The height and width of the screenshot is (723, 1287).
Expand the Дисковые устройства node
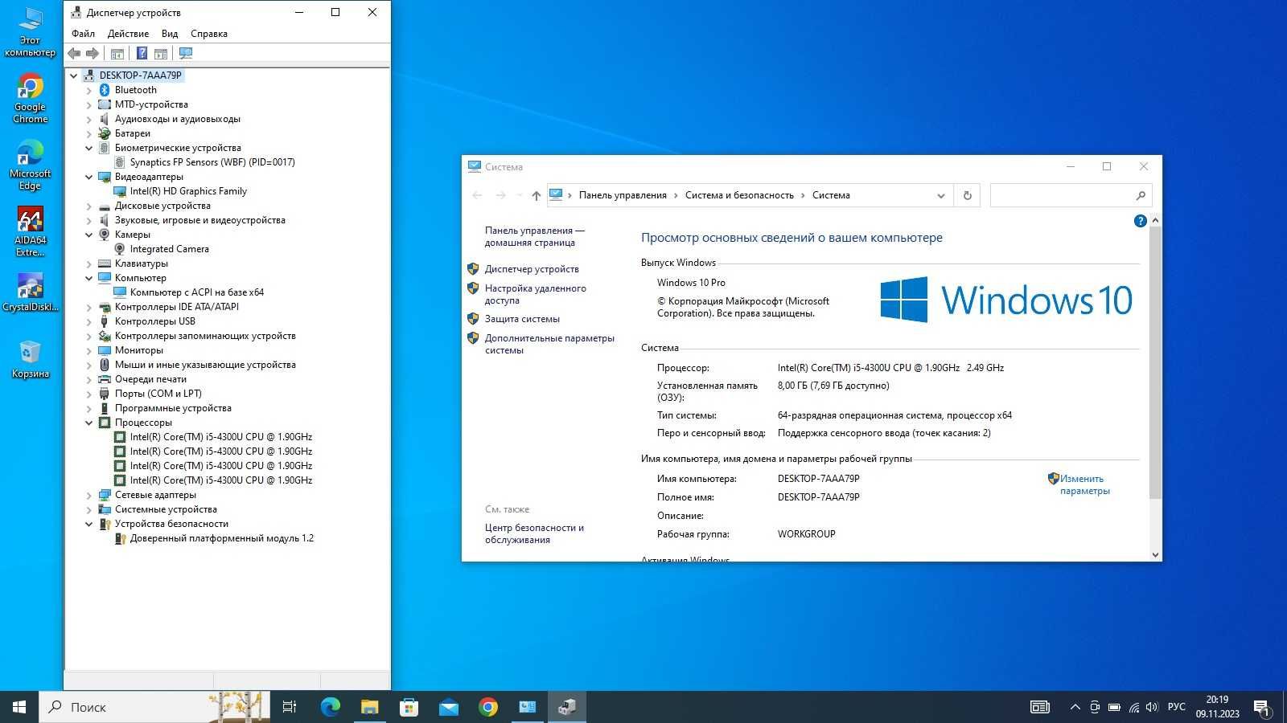pos(88,206)
